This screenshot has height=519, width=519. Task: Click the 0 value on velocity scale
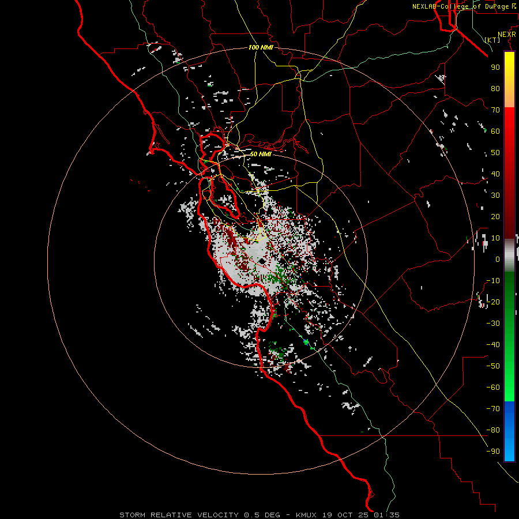[498, 259]
